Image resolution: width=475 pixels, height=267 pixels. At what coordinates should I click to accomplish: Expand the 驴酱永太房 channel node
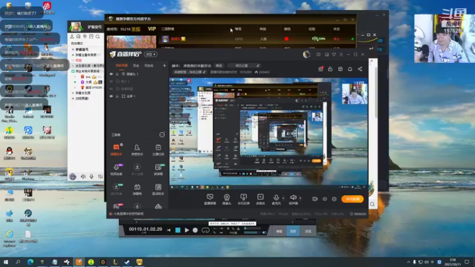73,93
